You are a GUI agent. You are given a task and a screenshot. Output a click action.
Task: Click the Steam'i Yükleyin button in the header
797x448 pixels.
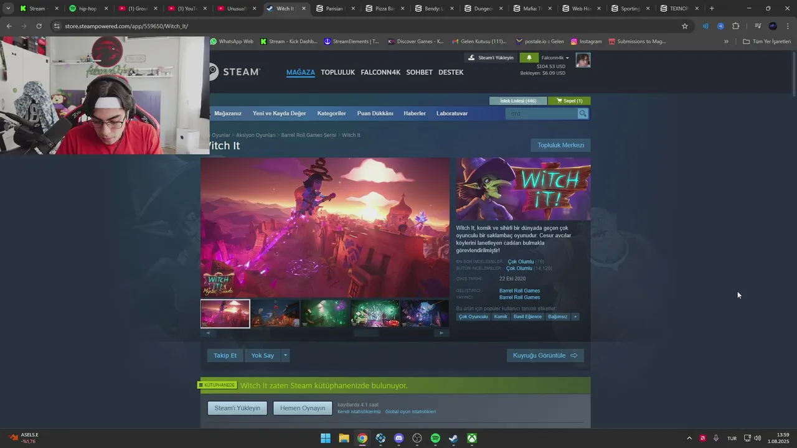(491, 58)
